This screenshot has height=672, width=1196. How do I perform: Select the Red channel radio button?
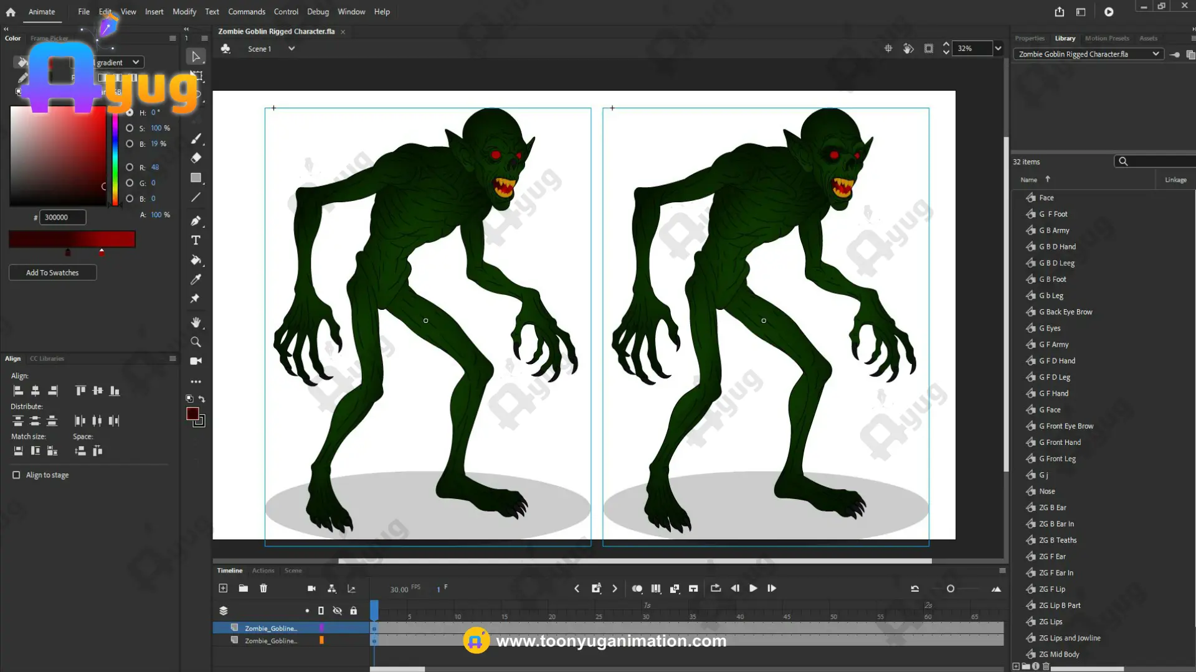pyautogui.click(x=130, y=167)
